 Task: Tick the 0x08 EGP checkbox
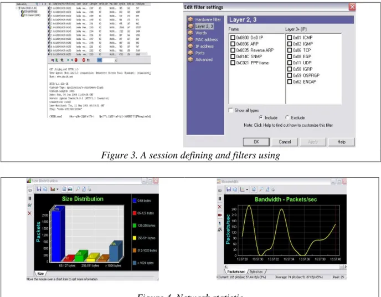coord(290,57)
